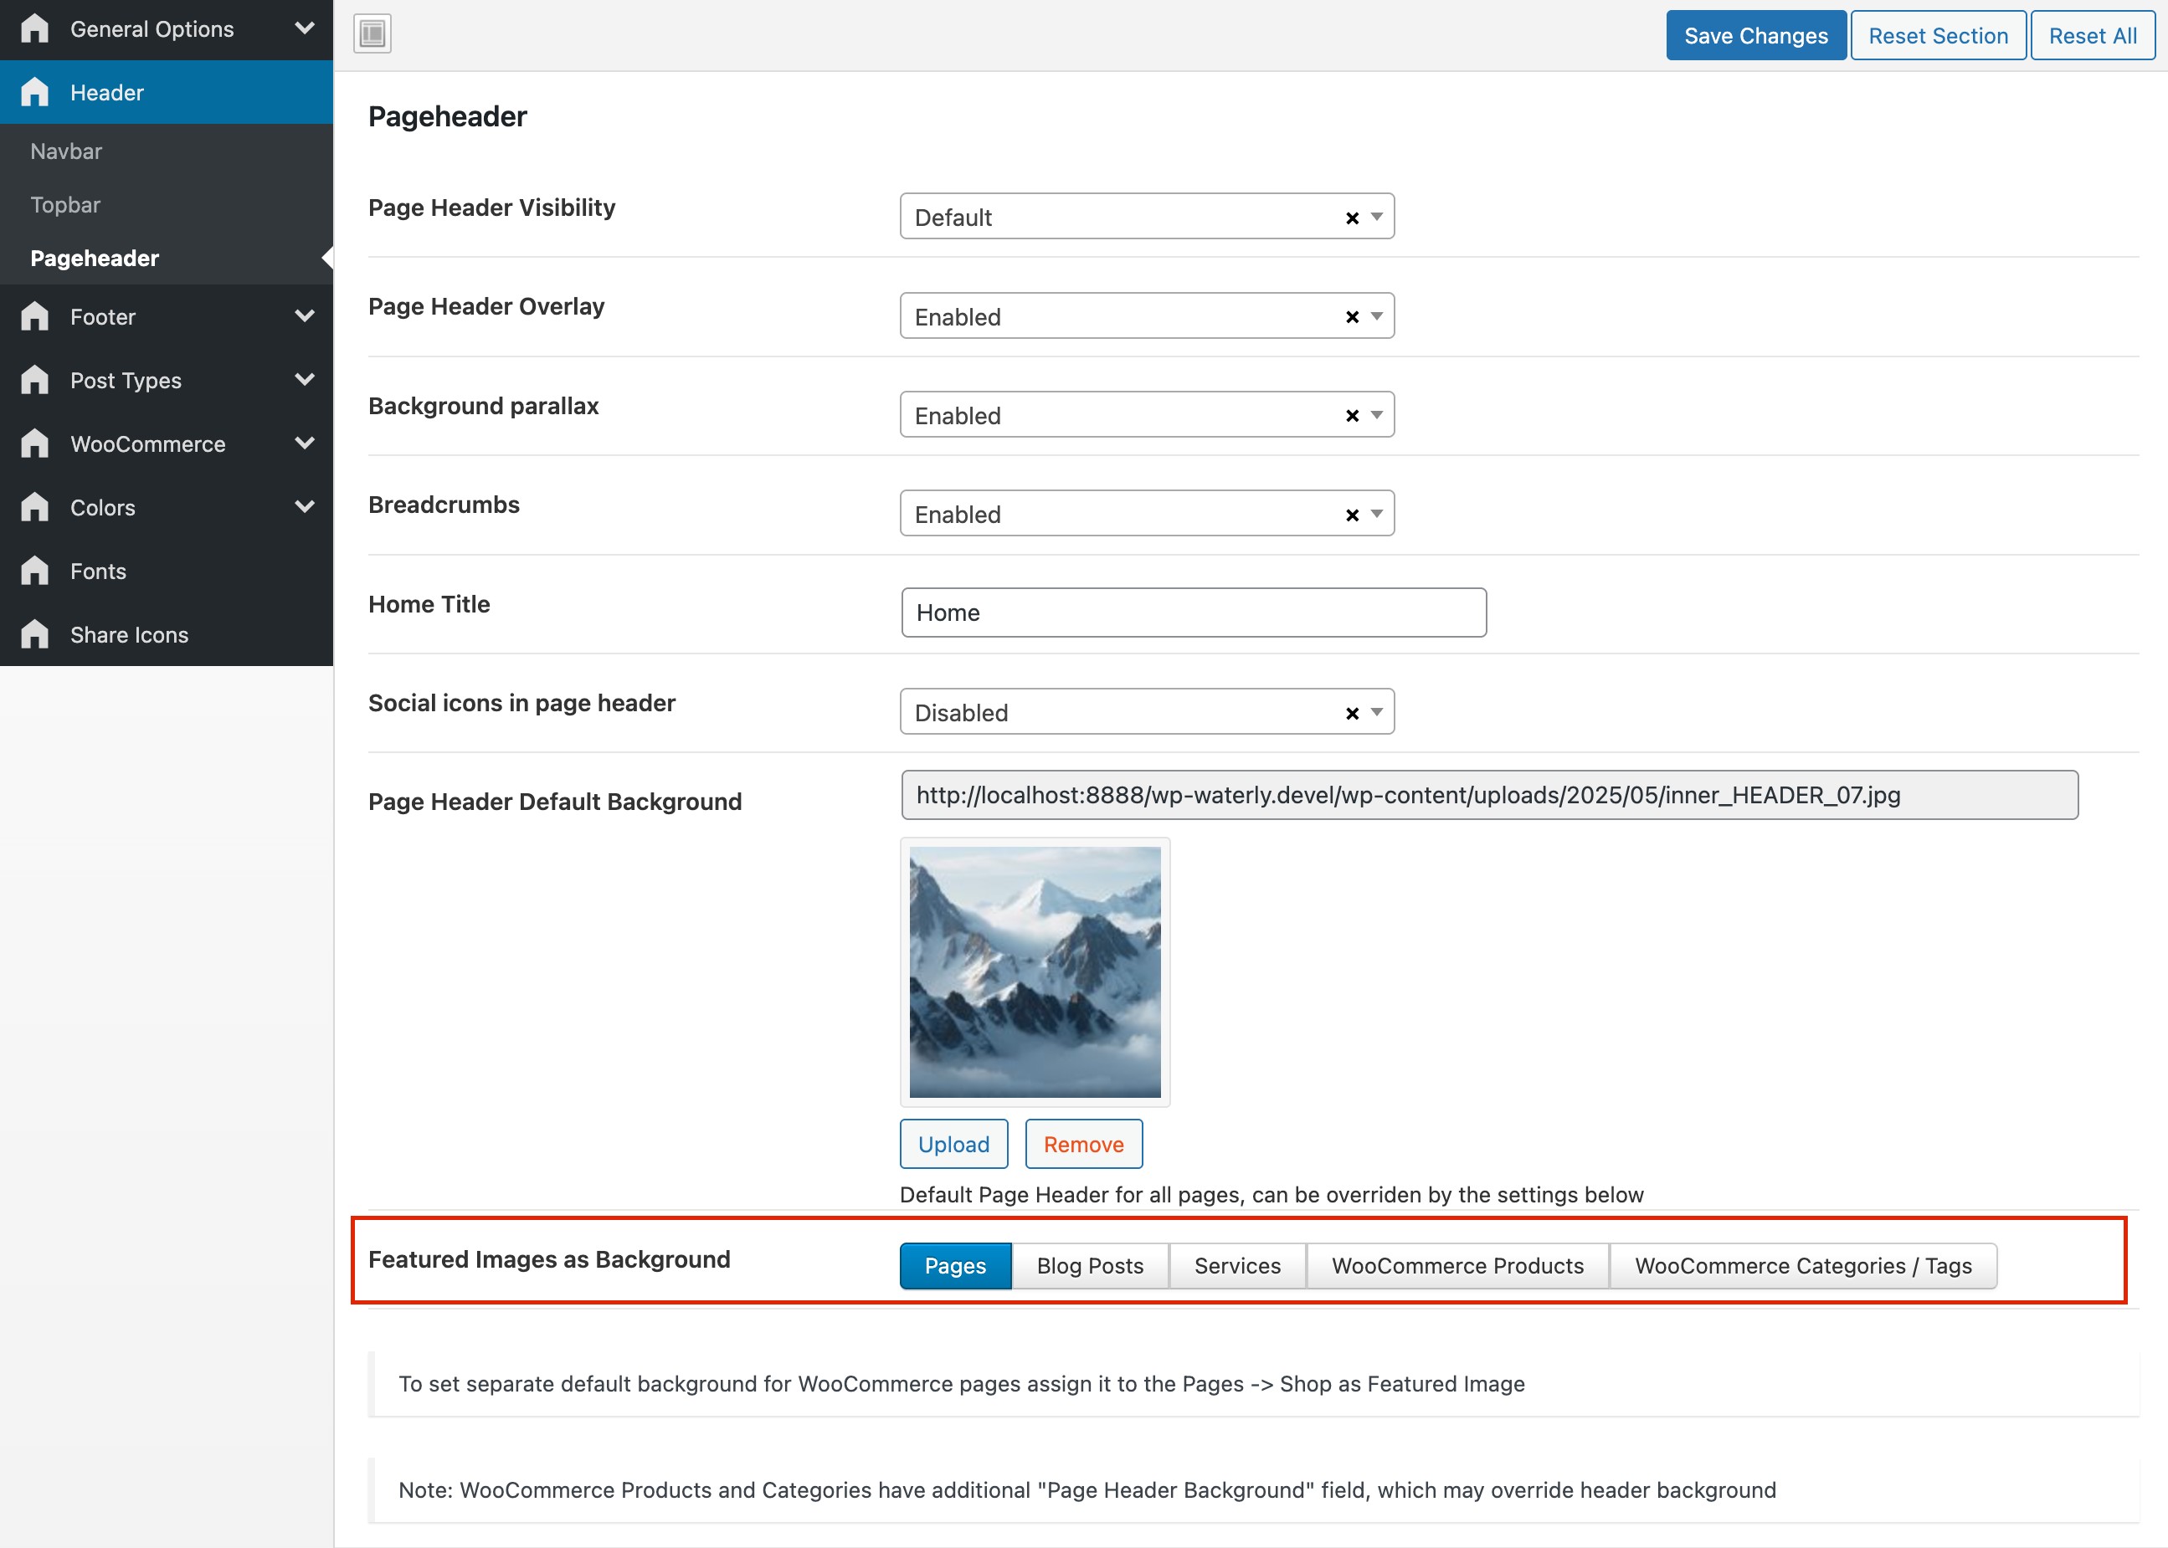
Task: Click the General Options home icon
Action: coord(34,28)
